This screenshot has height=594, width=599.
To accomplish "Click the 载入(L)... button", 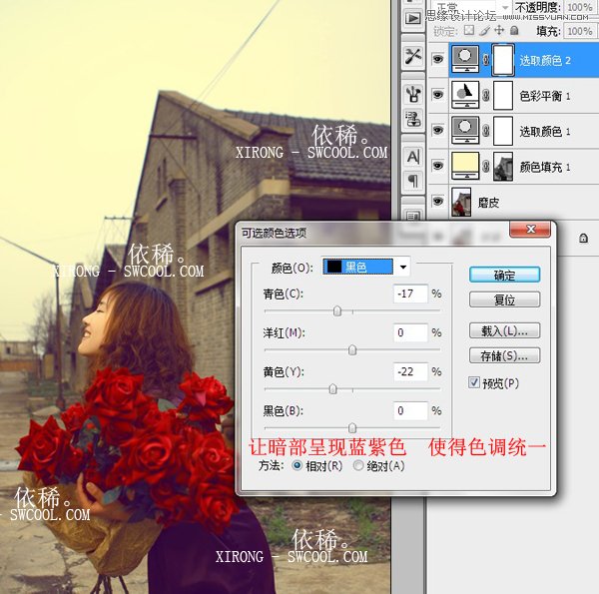I will pos(504,330).
